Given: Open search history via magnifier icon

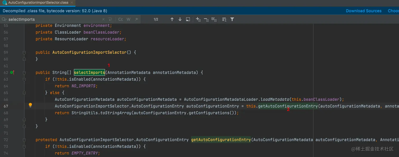Looking at the screenshot, I should coord(4,19).
